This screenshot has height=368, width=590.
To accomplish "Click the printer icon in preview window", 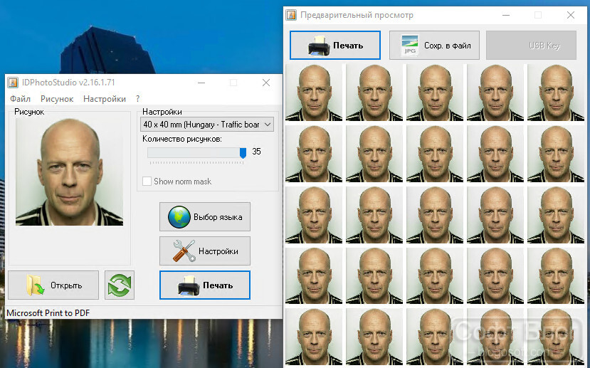I will 319,46.
